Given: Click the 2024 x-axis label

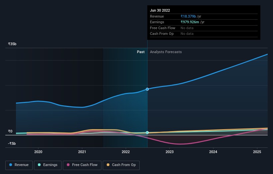Looking at the screenshot, I should coord(213,152).
